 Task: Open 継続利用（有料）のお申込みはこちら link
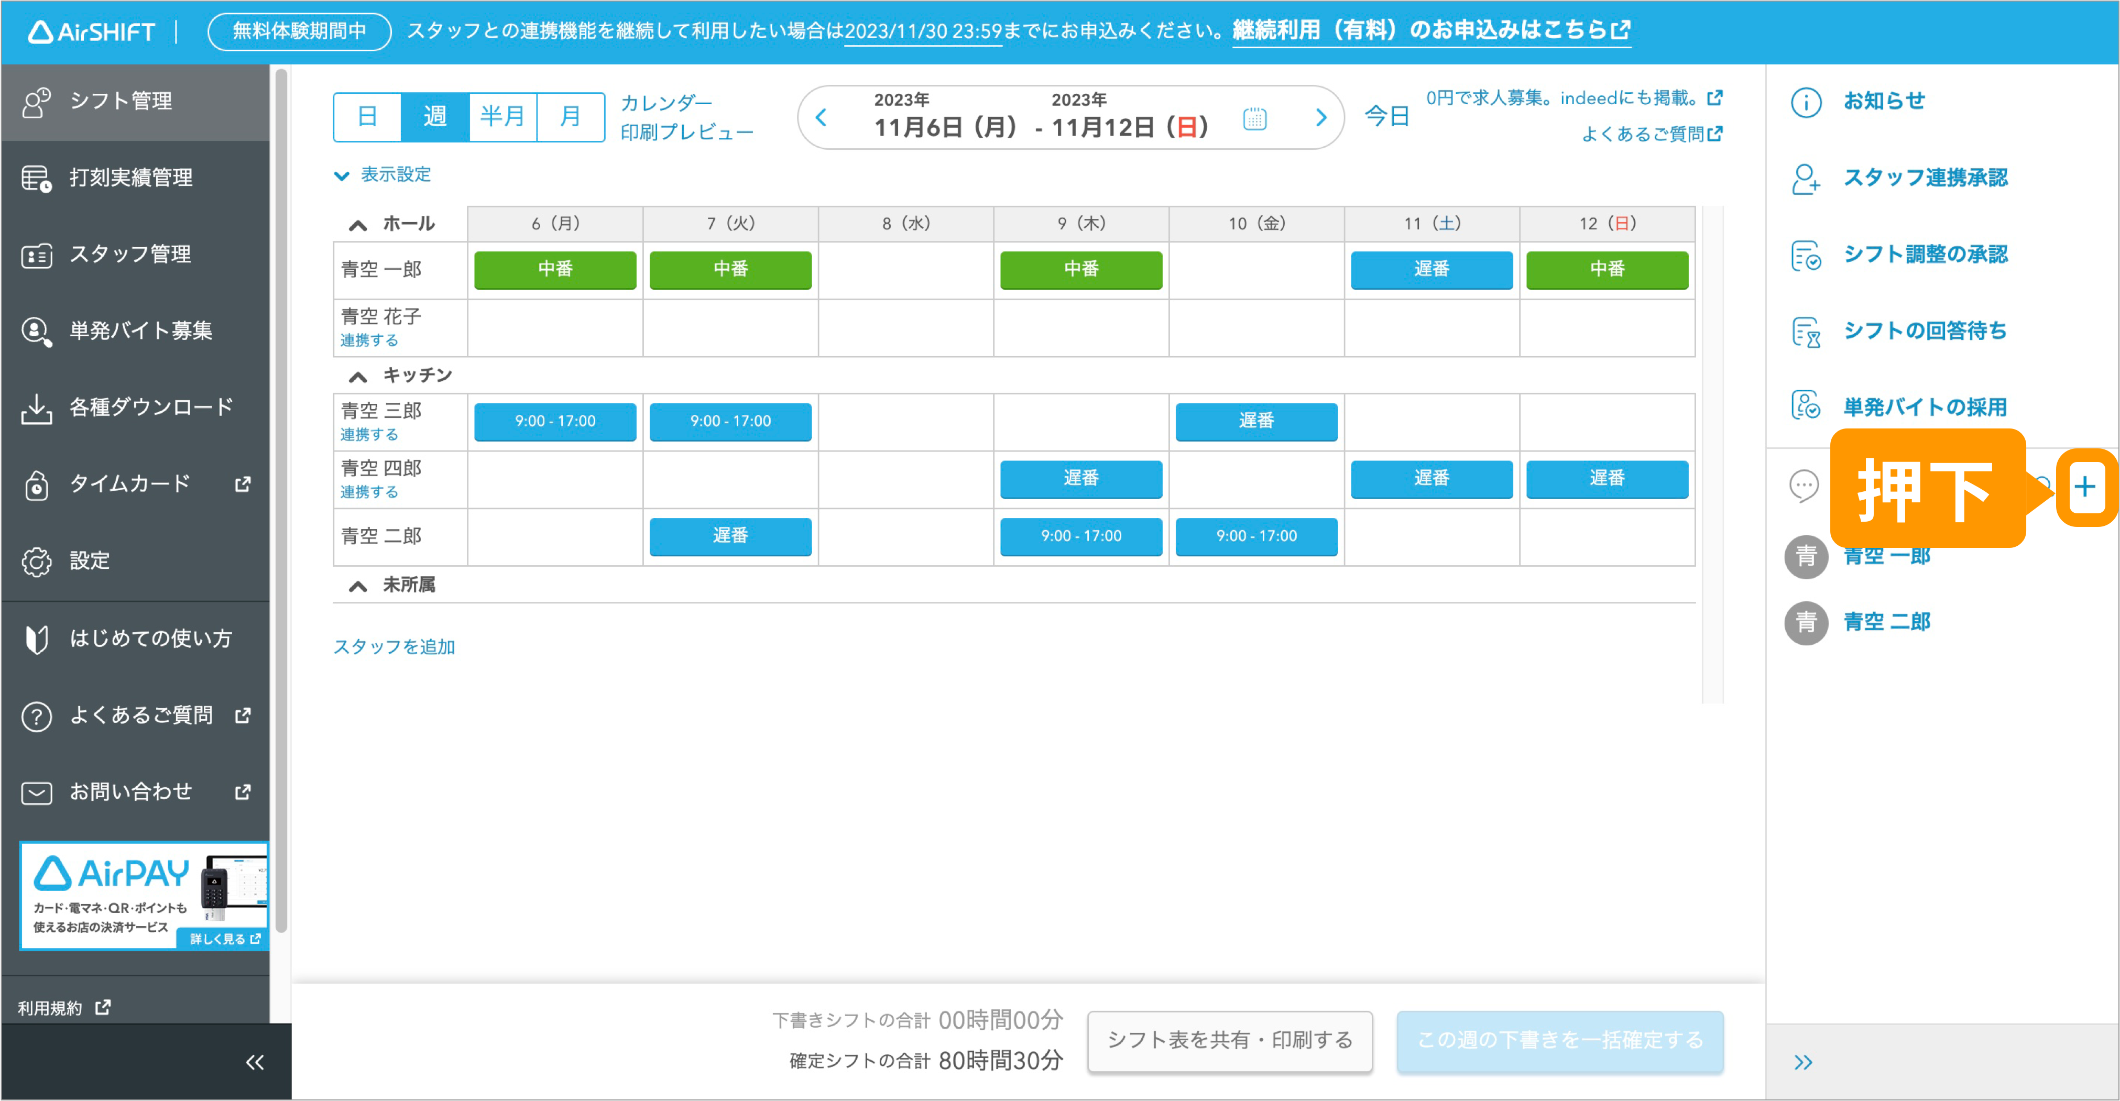[1431, 31]
